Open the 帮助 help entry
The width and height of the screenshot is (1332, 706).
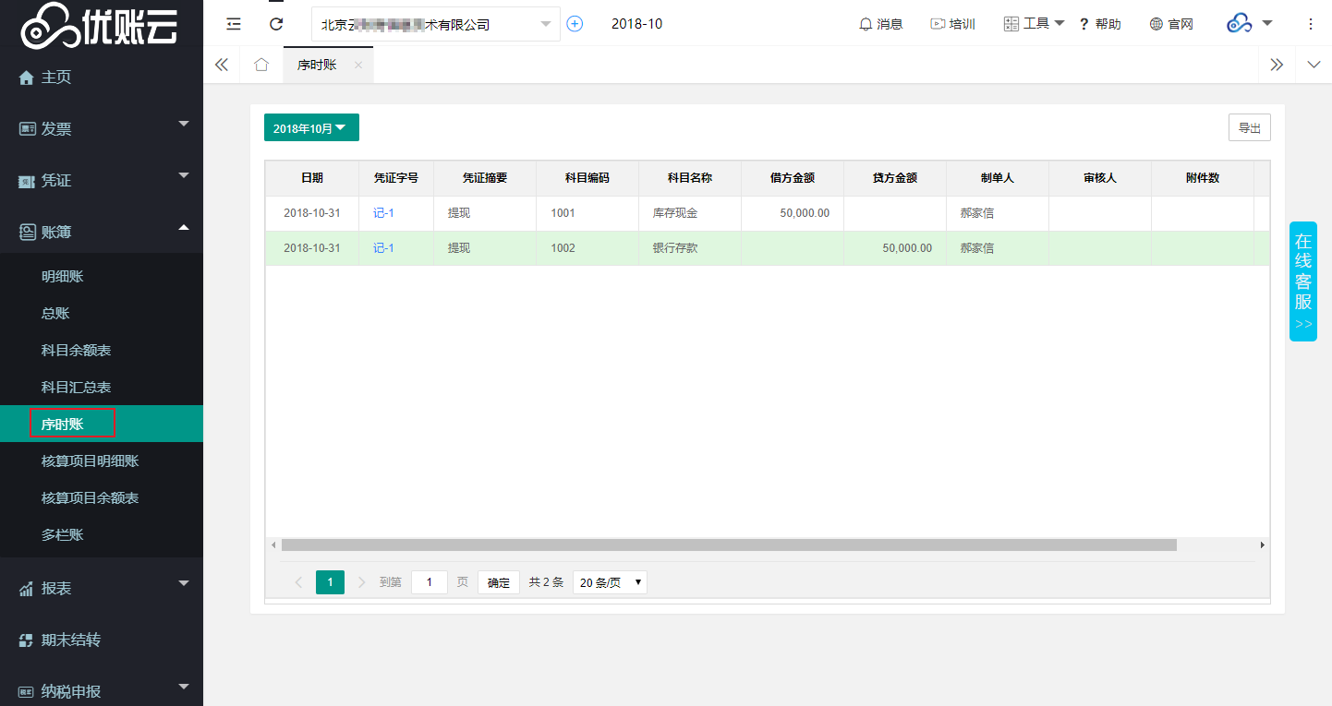[1100, 24]
